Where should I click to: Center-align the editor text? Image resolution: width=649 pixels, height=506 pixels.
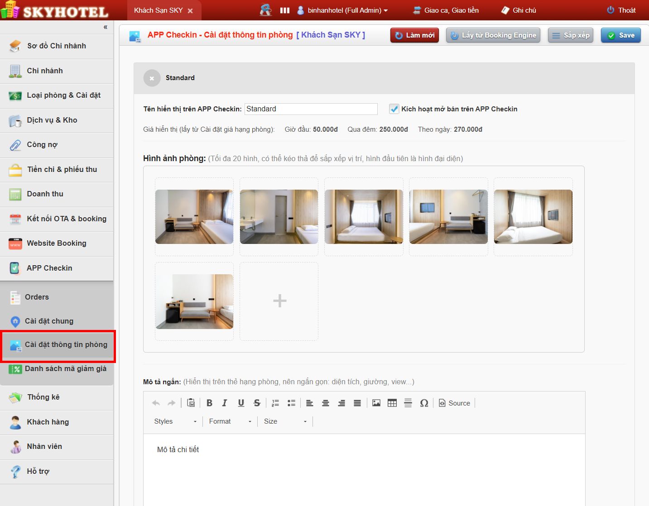click(x=326, y=403)
